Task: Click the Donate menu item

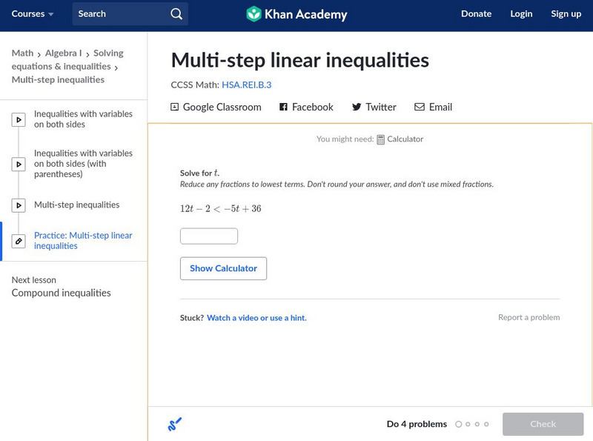Action: click(476, 14)
